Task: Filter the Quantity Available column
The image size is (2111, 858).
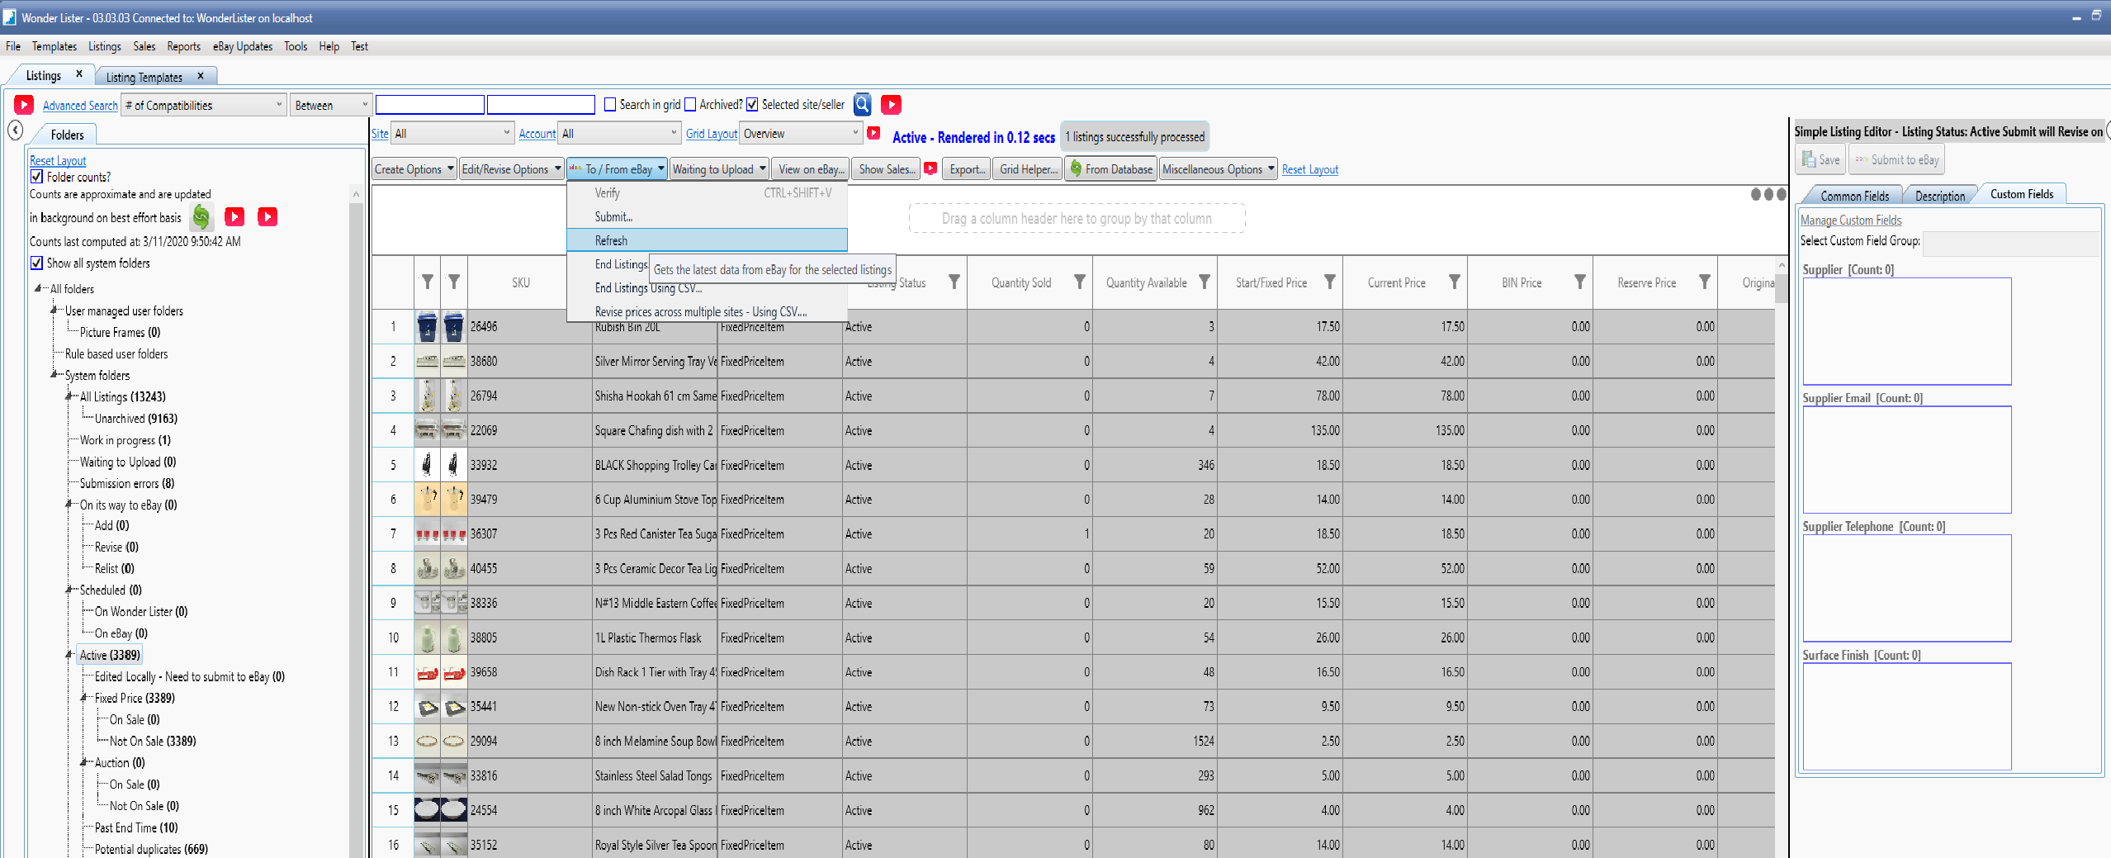Action: pyautogui.click(x=1204, y=282)
